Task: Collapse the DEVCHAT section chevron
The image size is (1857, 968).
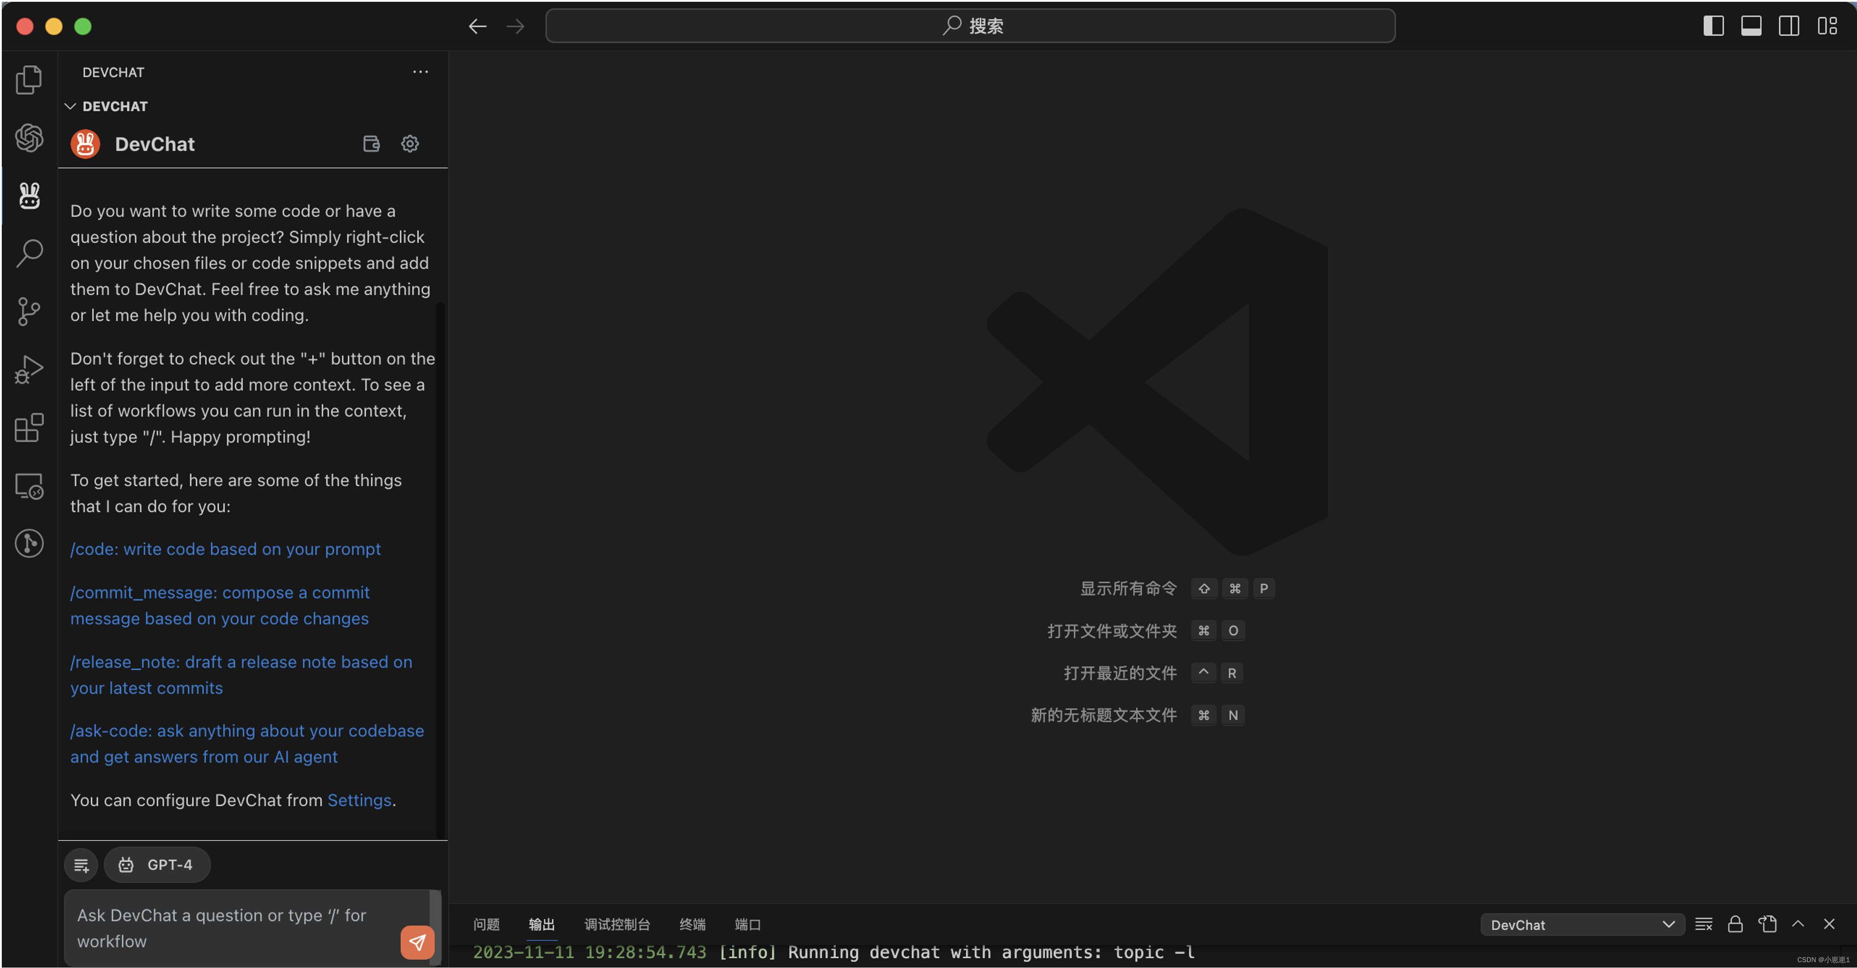Action: point(70,106)
